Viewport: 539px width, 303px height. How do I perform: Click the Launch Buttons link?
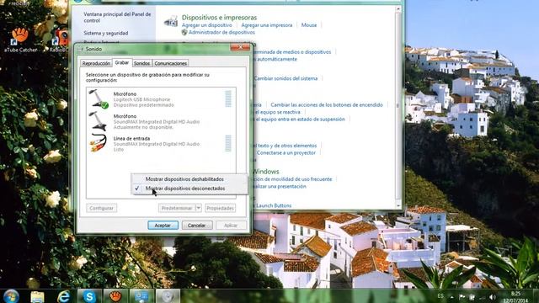[x=274, y=205]
